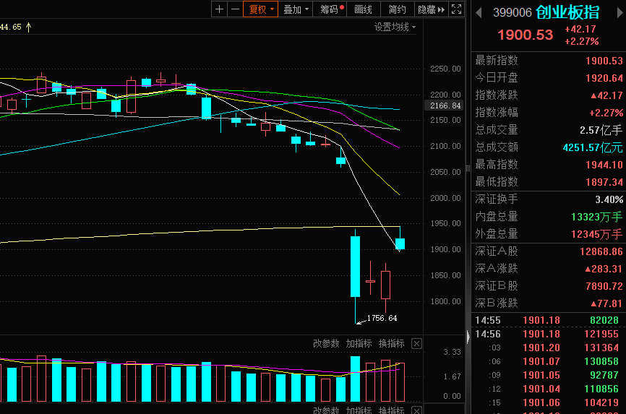The height and width of the screenshot is (414, 626).
Task: Click 加指标 to add an indicator
Action: [358, 343]
